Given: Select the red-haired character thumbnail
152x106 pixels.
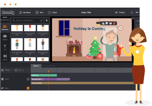Looking at the screenshot, I should coord(17,59).
